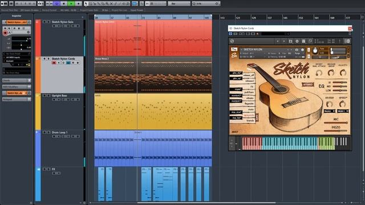Click ruler at bar 145
The height and width of the screenshot is (205, 365).
tap(285, 18)
